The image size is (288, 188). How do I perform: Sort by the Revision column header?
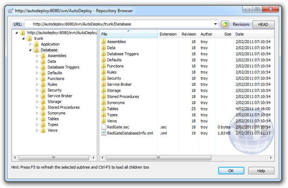point(189,34)
